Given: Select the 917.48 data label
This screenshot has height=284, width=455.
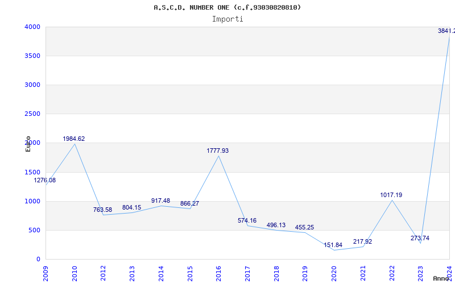Looking at the screenshot, I should (x=160, y=201).
